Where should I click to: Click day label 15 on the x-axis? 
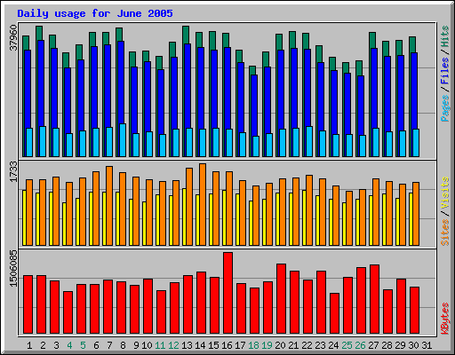click(213, 345)
